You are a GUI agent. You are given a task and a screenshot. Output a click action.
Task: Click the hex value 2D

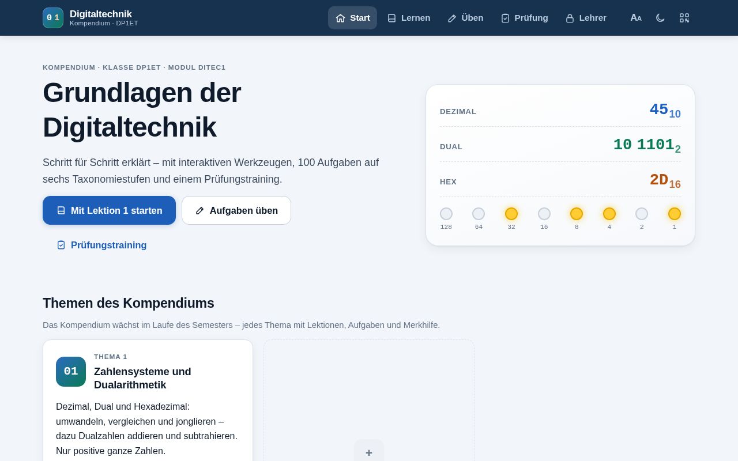(665, 180)
